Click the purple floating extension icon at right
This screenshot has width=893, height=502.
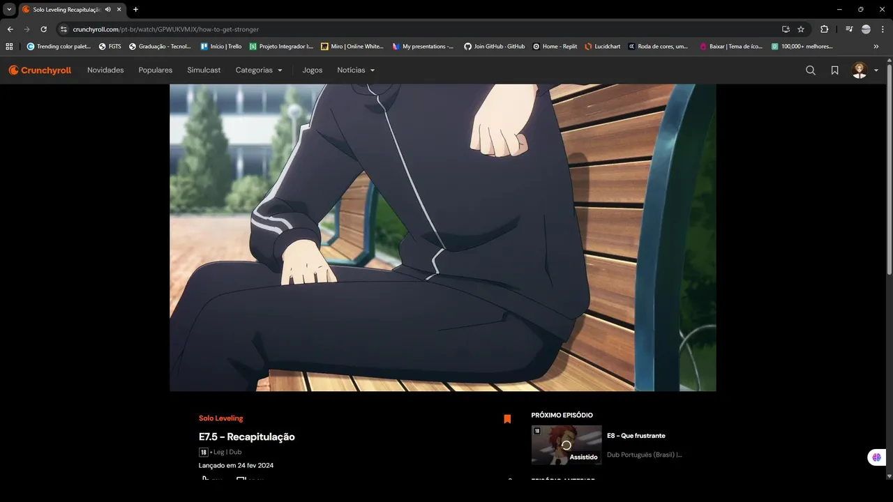click(876, 458)
